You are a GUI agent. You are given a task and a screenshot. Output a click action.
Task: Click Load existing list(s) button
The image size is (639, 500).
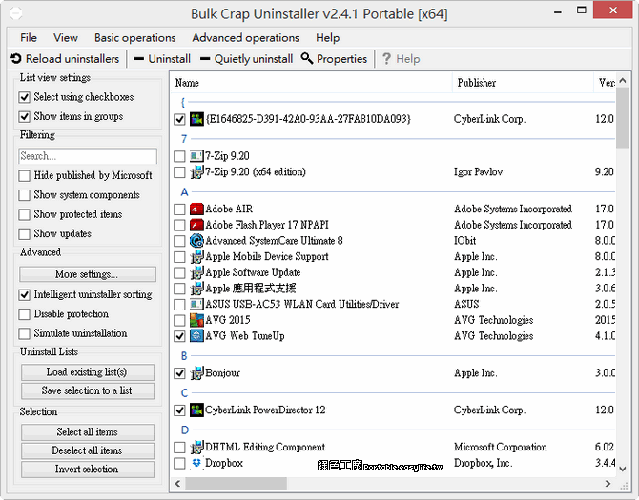pyautogui.click(x=88, y=372)
